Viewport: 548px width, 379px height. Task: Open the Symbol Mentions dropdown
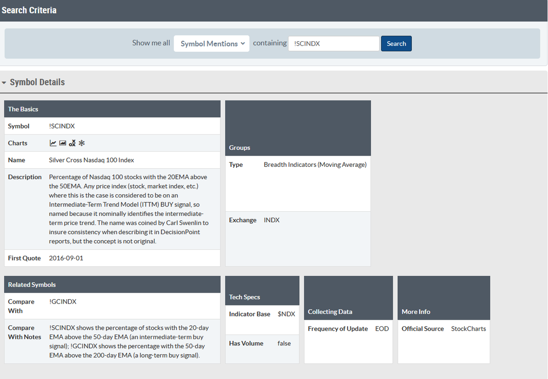click(211, 44)
